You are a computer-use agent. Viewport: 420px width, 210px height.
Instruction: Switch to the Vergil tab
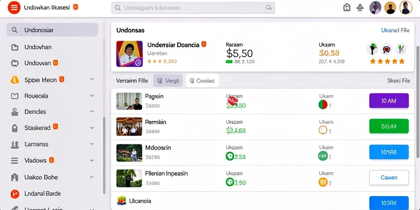coord(168,81)
